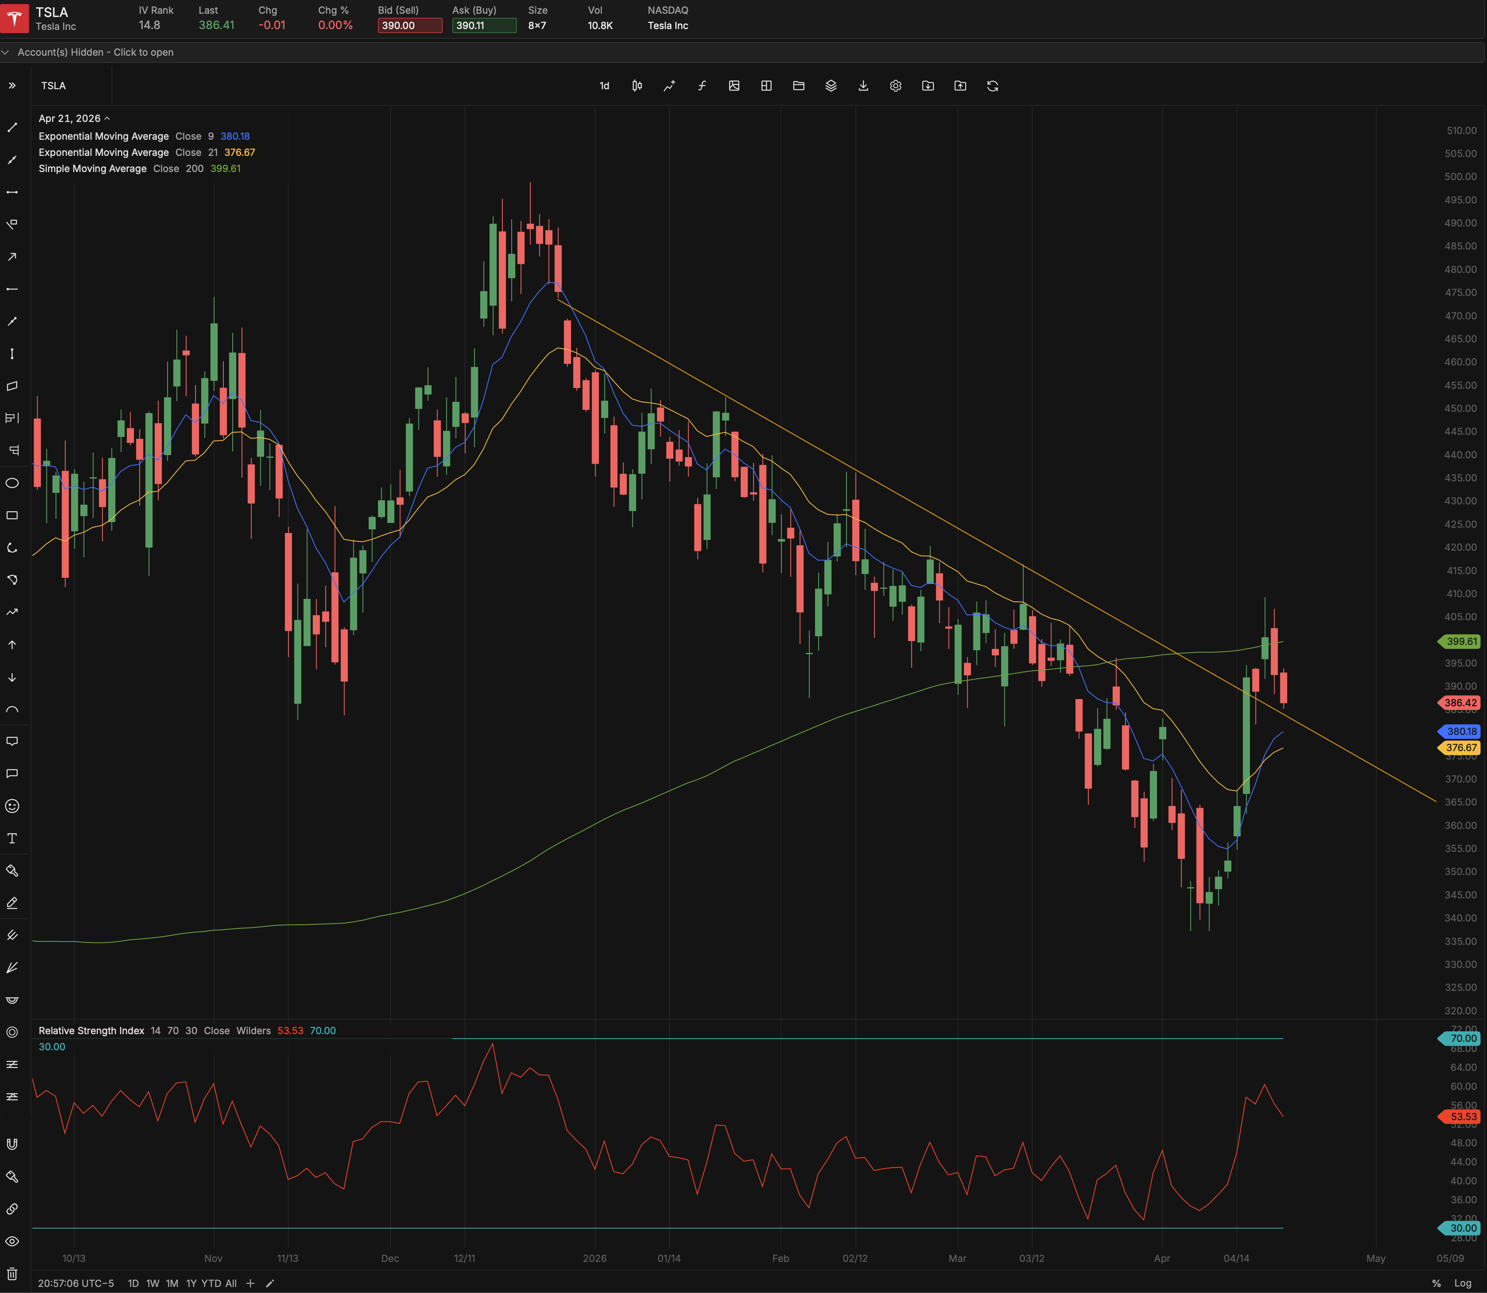
Task: Refresh the chart data
Action: point(993,86)
